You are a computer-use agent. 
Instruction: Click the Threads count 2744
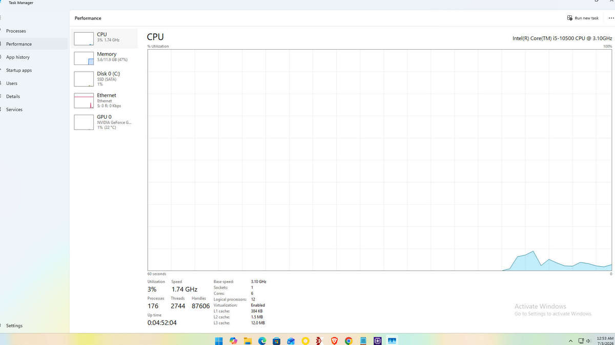click(178, 306)
